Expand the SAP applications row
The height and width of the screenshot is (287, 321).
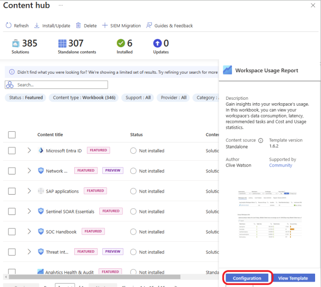[29, 191]
